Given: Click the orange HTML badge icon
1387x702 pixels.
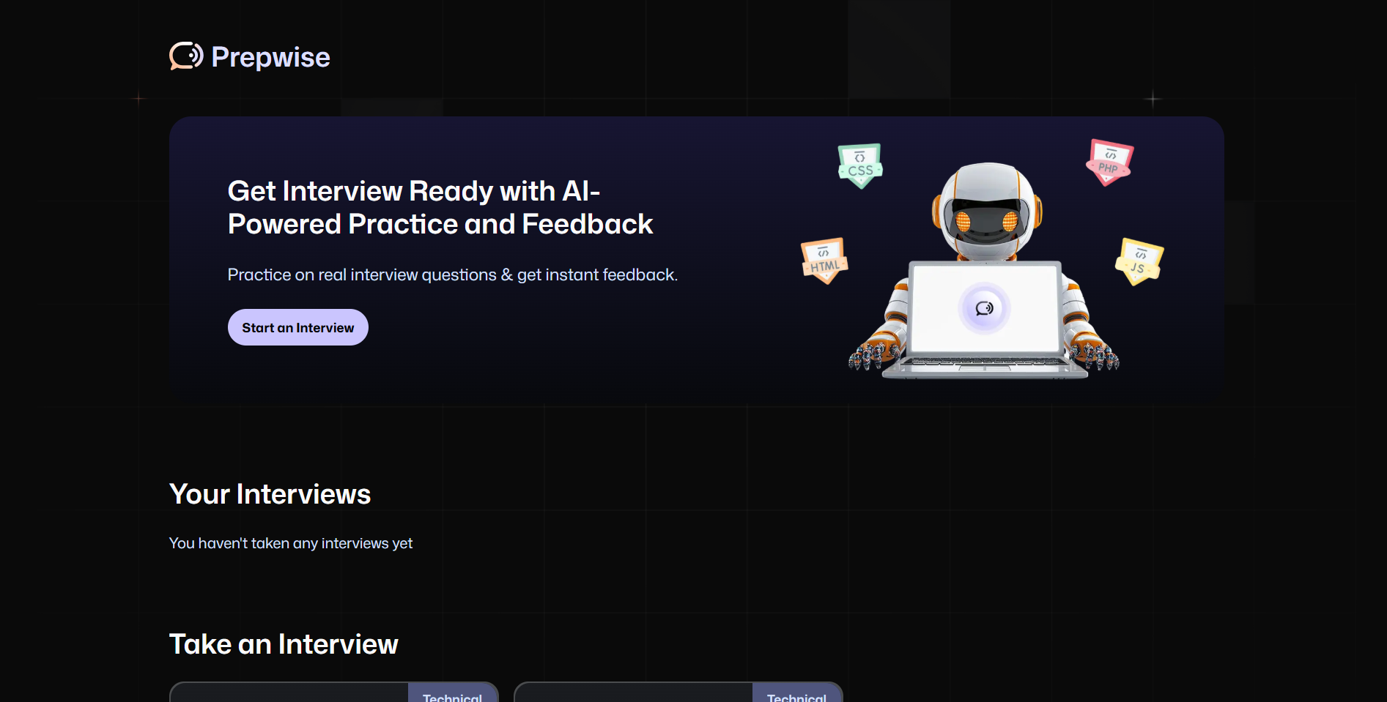Looking at the screenshot, I should coord(824,261).
